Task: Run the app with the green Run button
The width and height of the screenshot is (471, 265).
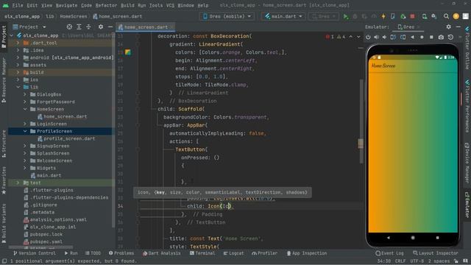Action: (346, 16)
